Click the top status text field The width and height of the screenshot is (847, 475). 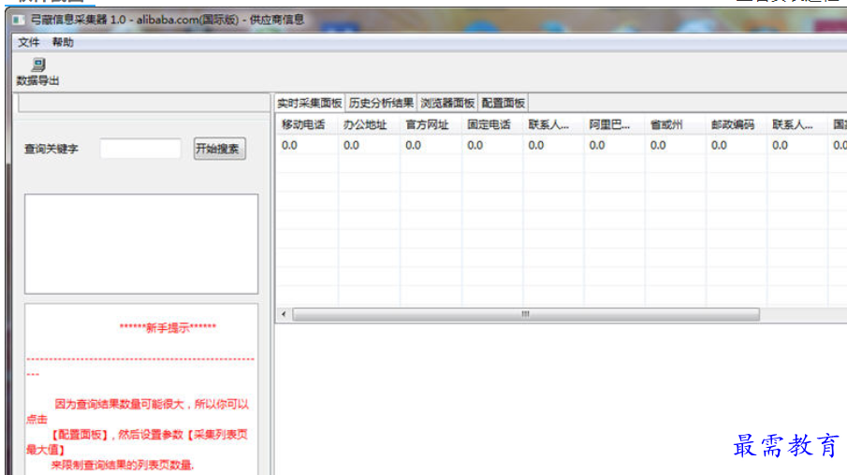coord(144,103)
